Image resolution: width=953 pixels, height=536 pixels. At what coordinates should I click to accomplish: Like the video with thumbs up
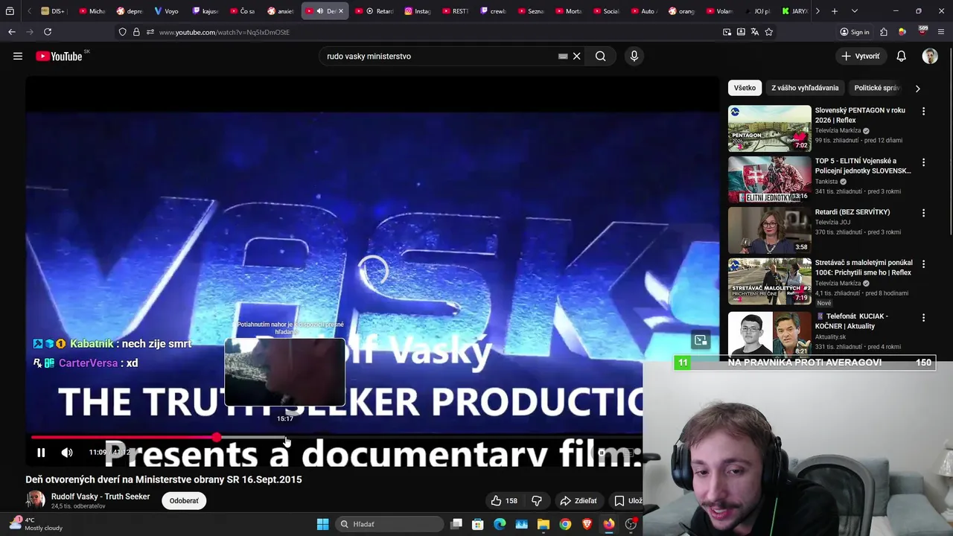click(x=503, y=500)
